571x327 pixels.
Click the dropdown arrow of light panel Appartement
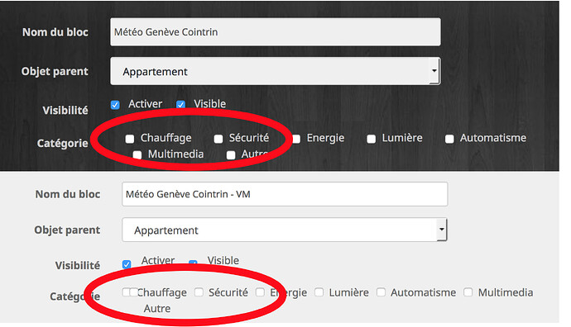(442, 230)
